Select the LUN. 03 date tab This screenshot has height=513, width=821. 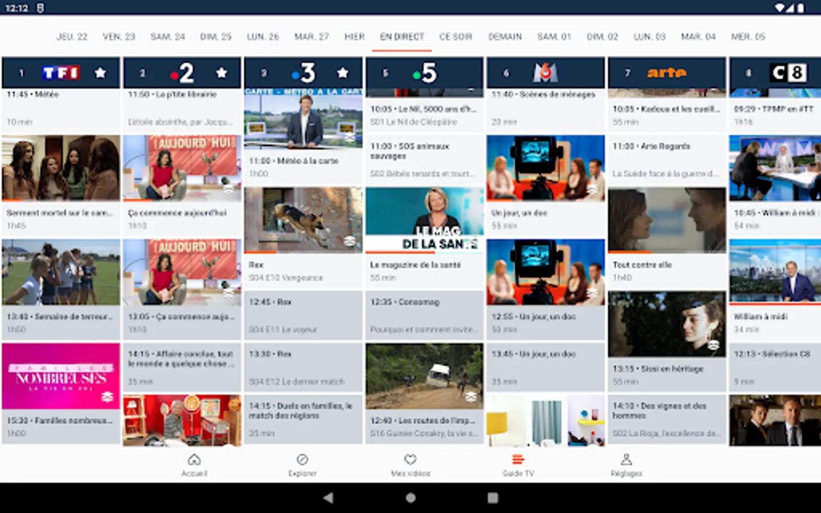pos(650,36)
